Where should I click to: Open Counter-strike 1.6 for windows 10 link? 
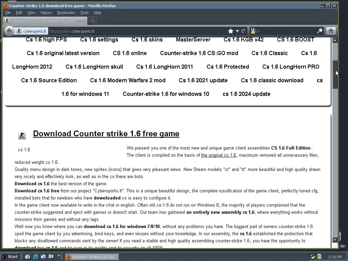tap(166, 94)
